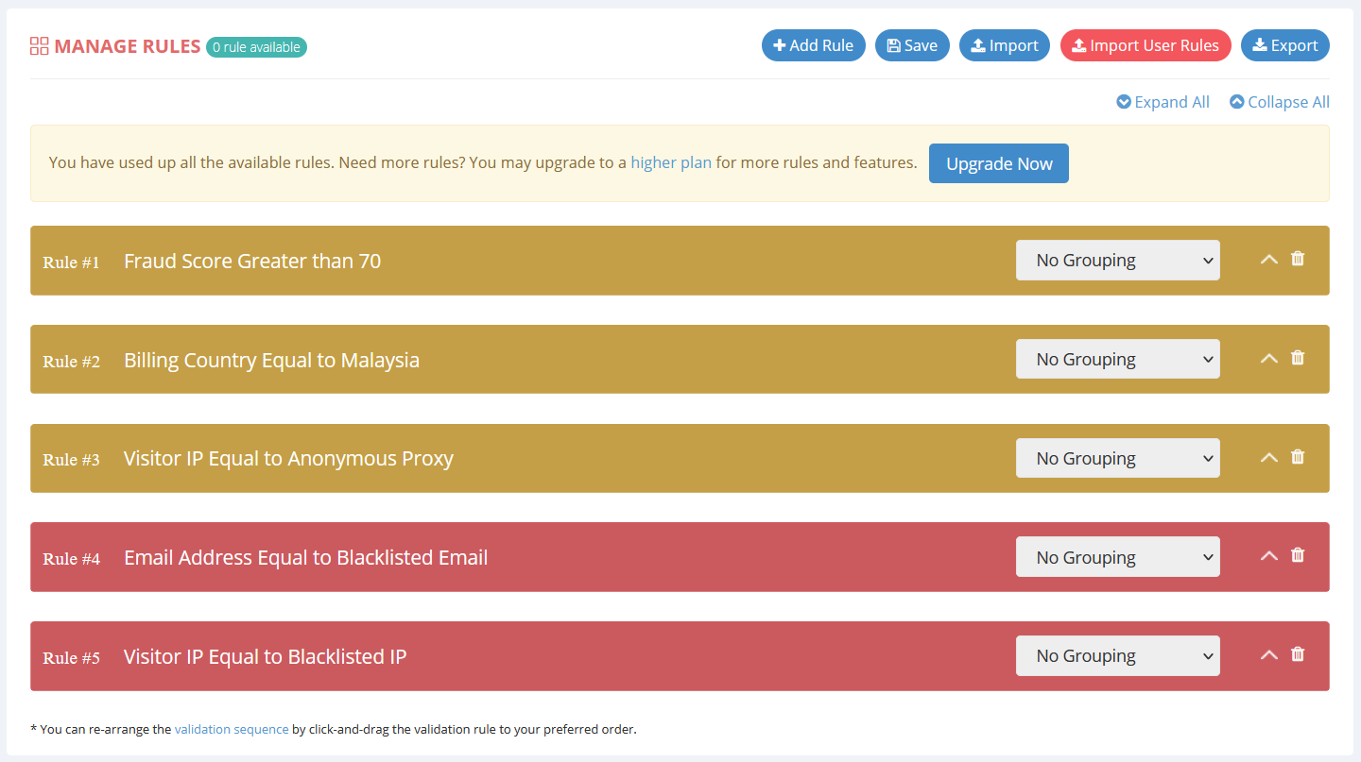Click the 0 rule available badge
1361x762 pixels.
click(256, 47)
